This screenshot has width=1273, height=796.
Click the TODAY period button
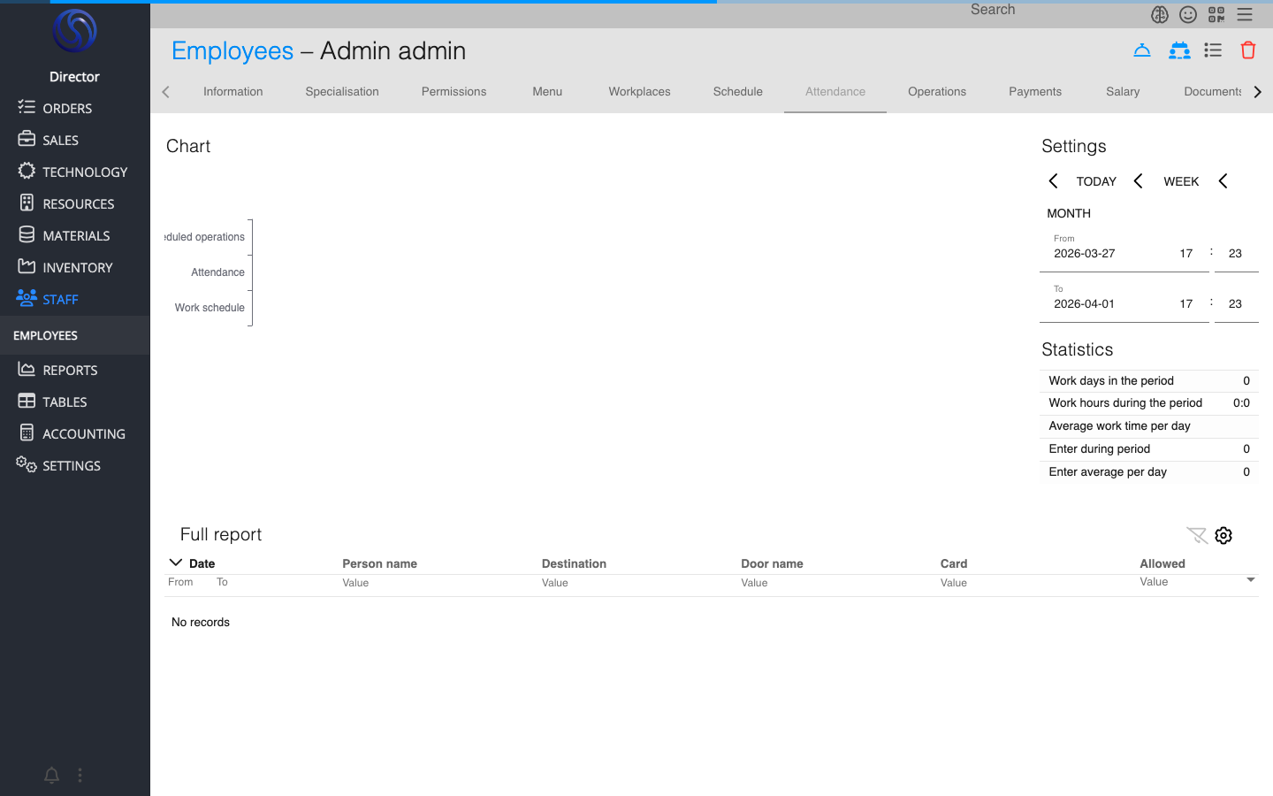[x=1095, y=181]
